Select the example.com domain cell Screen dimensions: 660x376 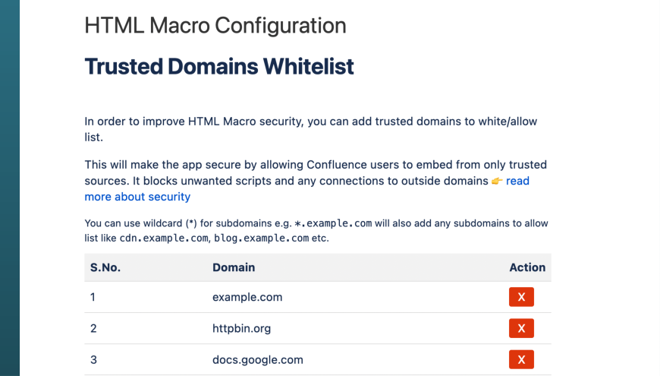[247, 297]
